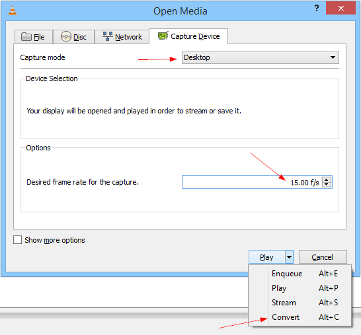Viewport: 361px width, 335px height.
Task: Switch to the Network tab
Action: pyautogui.click(x=122, y=37)
